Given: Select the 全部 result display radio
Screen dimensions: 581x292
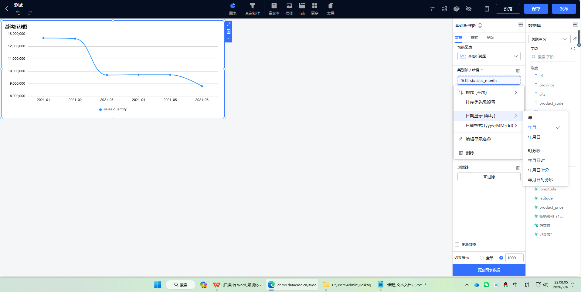Looking at the screenshot, I should [482, 258].
